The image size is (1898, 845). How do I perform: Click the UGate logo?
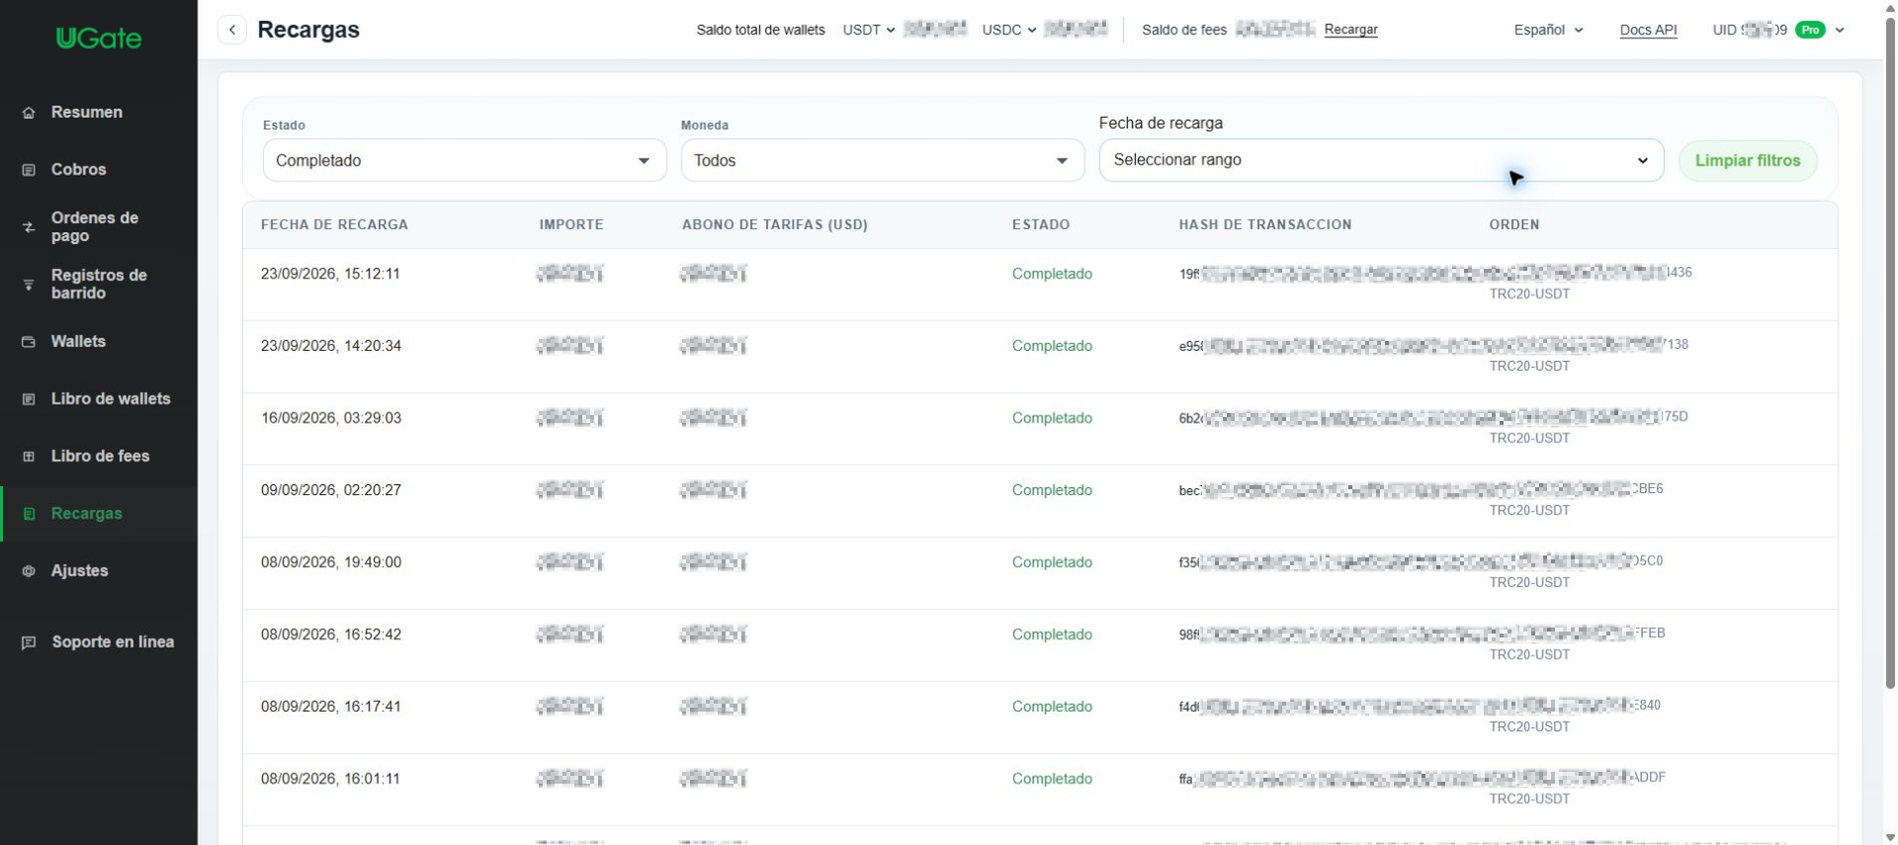pyautogui.click(x=99, y=38)
